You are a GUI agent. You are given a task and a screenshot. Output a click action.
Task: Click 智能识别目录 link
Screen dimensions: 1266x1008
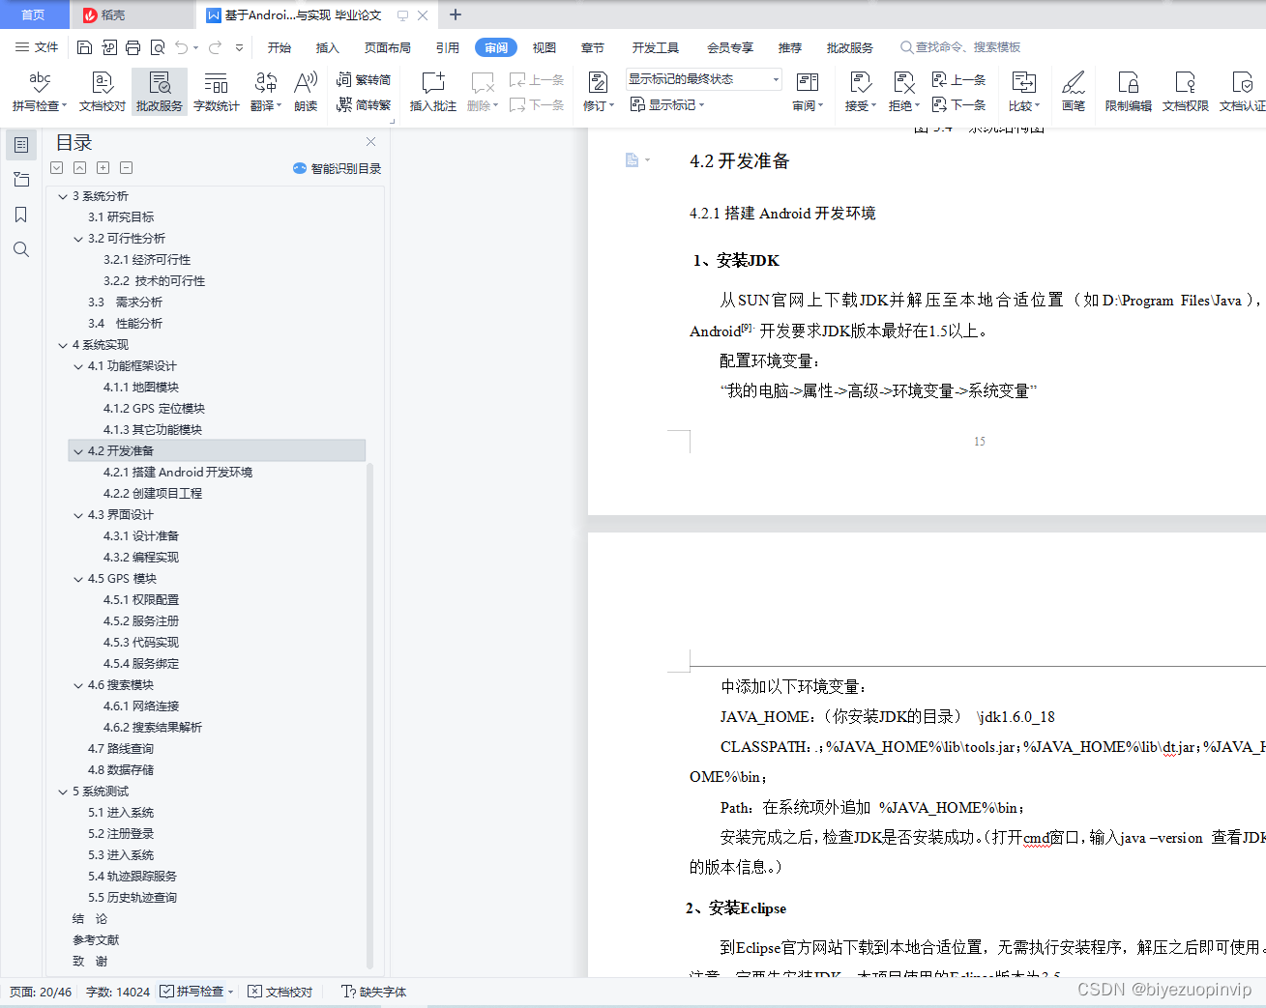(x=338, y=168)
